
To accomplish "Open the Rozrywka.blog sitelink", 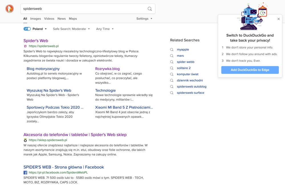I will tap(107, 69).
